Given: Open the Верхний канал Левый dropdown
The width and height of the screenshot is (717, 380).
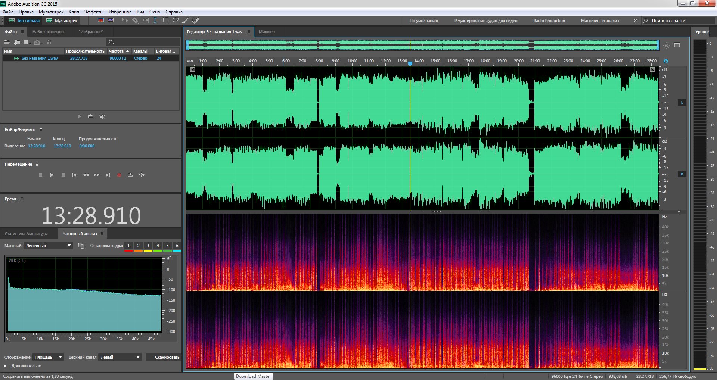Looking at the screenshot, I should tap(120, 357).
